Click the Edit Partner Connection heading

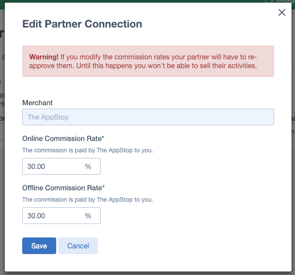coord(82,24)
